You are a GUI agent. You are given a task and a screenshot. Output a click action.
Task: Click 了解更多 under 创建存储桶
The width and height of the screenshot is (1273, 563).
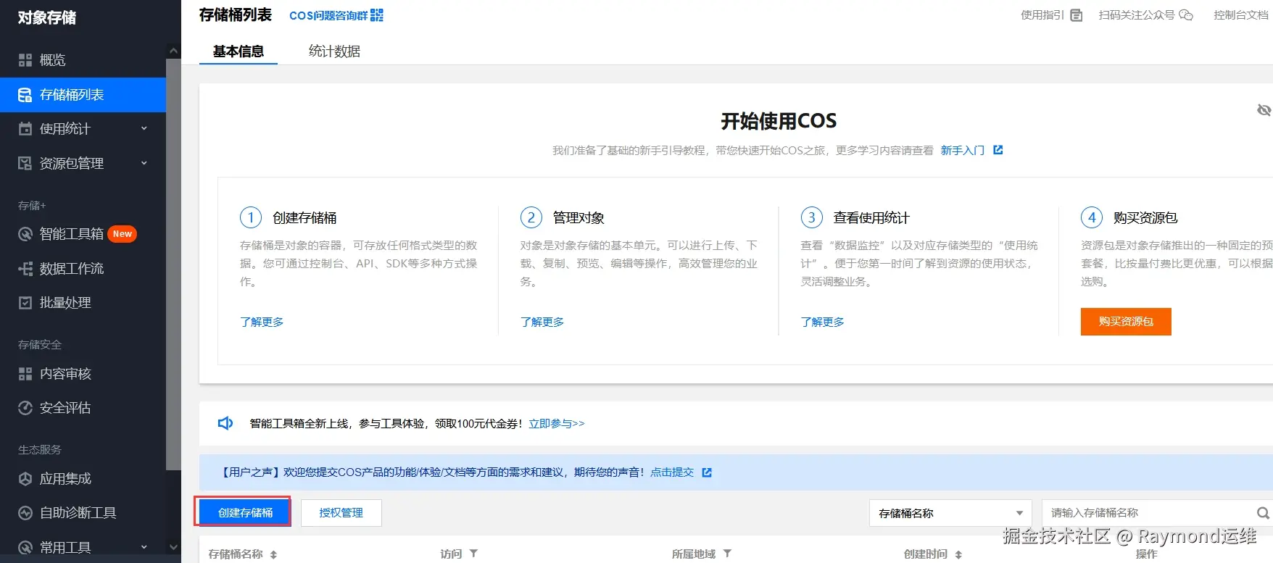coord(262,322)
